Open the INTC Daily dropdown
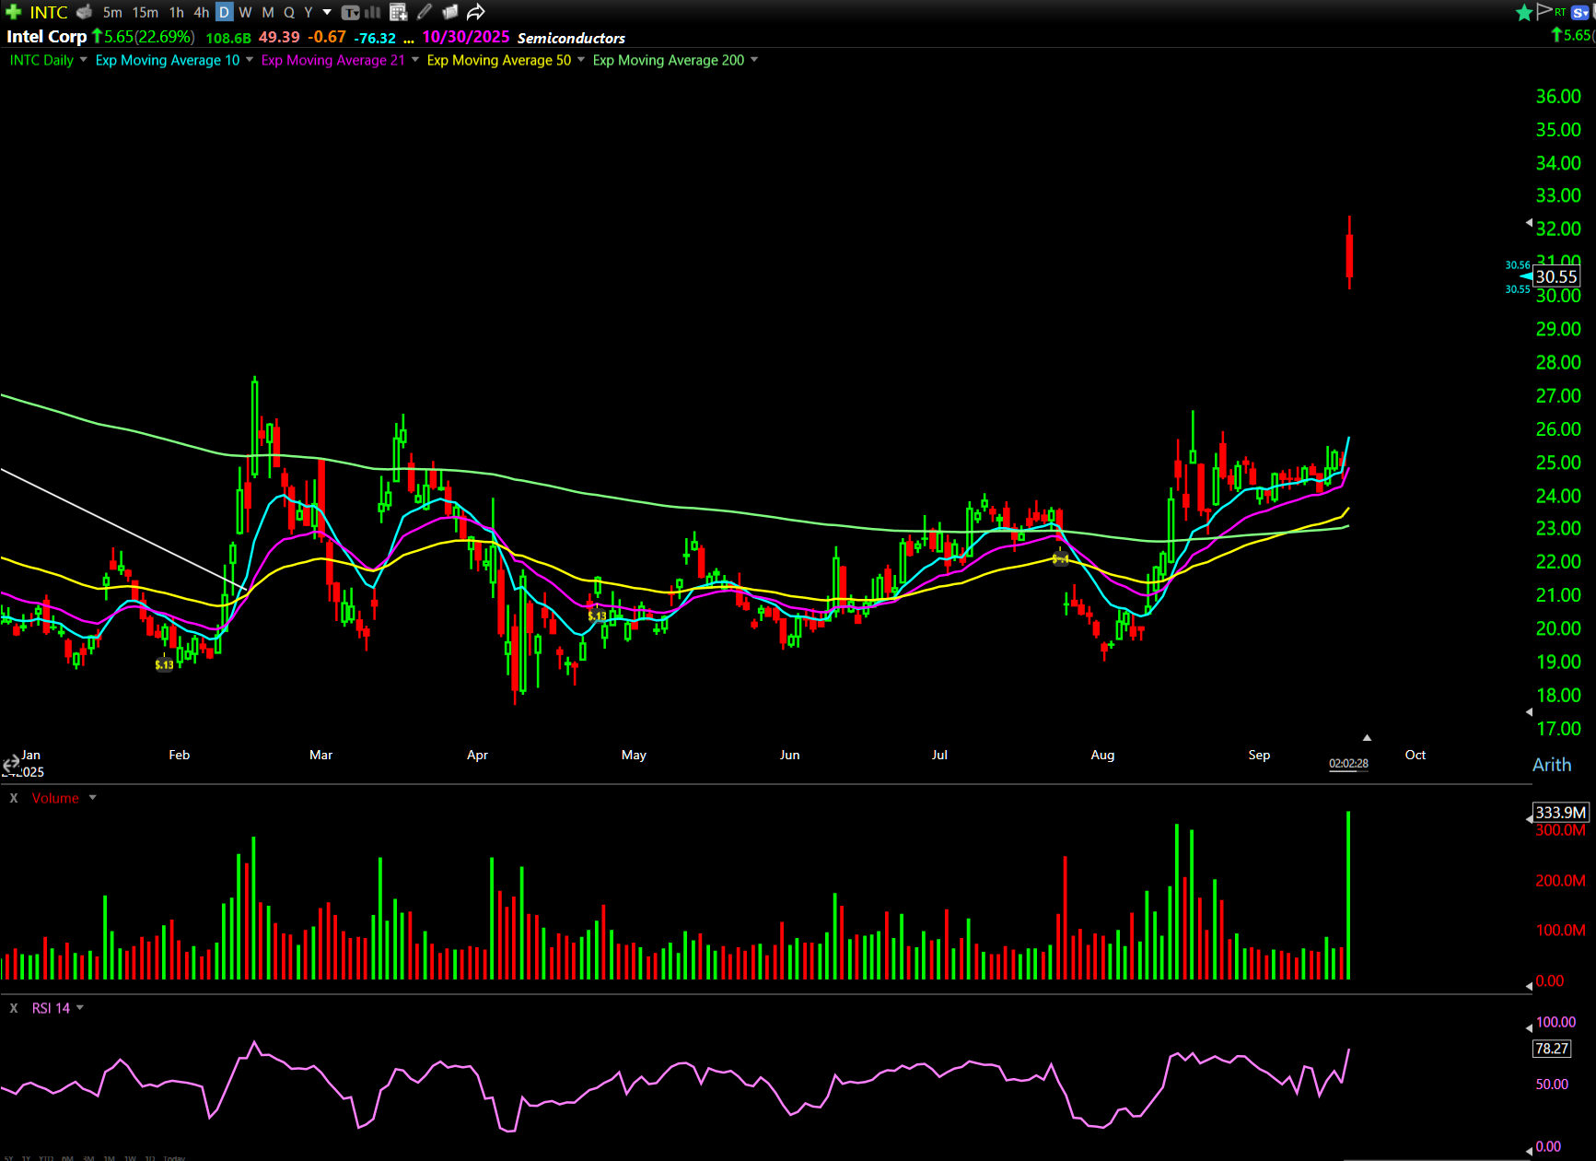Viewport: 1596px width, 1161px height. click(x=83, y=60)
